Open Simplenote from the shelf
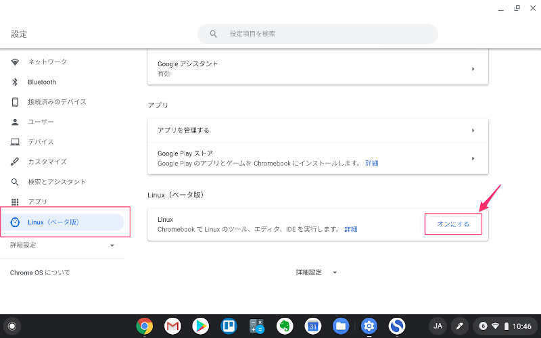This screenshot has width=541, height=338. 397,326
